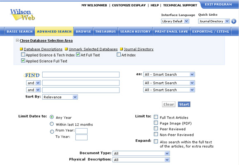Open the Exporting / Citing tab
The height and width of the screenshot is (165, 239).
click(210, 31)
